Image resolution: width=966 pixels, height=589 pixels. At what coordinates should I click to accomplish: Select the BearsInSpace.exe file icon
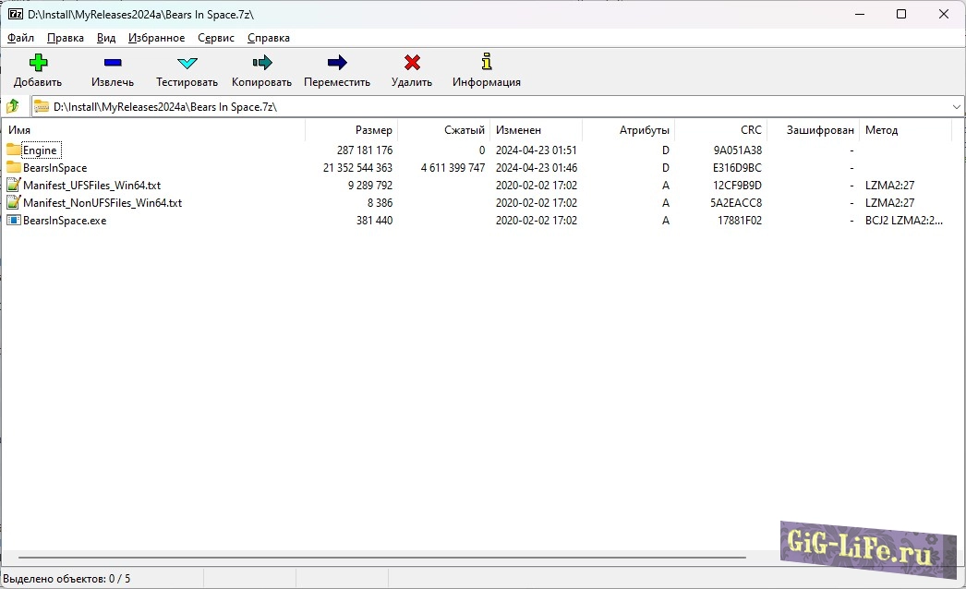point(13,221)
